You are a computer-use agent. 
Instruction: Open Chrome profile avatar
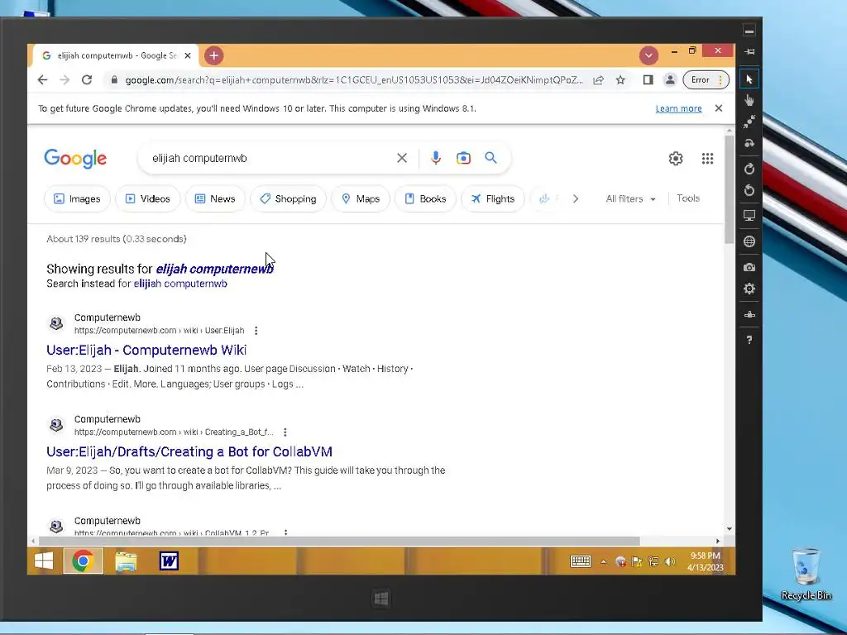[x=670, y=80]
